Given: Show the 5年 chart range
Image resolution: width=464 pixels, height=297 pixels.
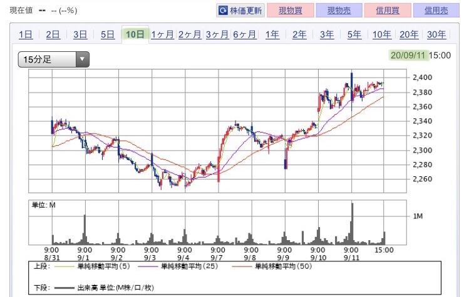Looking at the screenshot, I should (354, 34).
